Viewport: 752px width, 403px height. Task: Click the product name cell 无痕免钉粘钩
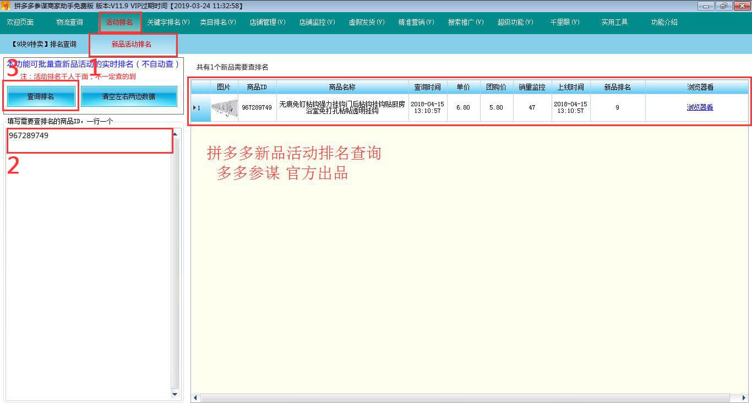(342, 107)
